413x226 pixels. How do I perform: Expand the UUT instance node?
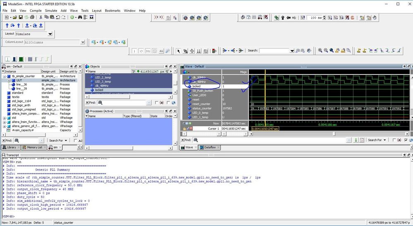click(8, 80)
